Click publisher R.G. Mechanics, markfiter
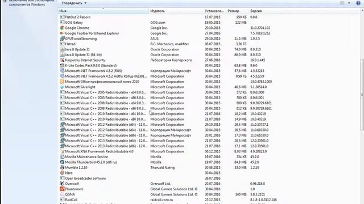Viewport: 364px width, 204px height. 169,44
